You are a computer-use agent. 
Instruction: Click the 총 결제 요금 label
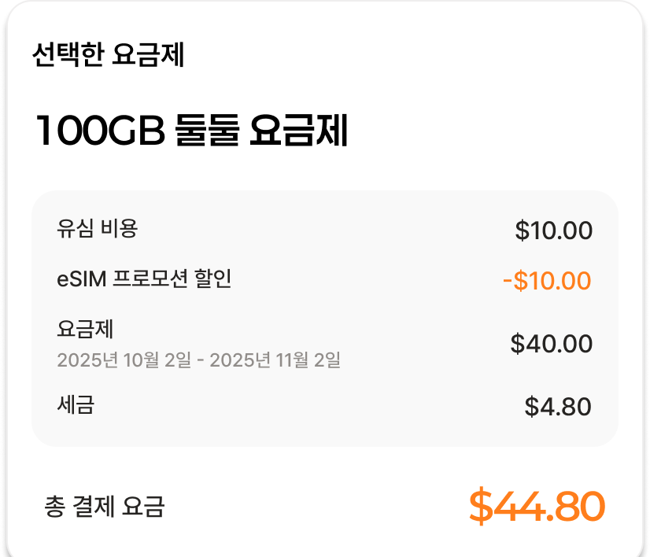[x=105, y=507]
